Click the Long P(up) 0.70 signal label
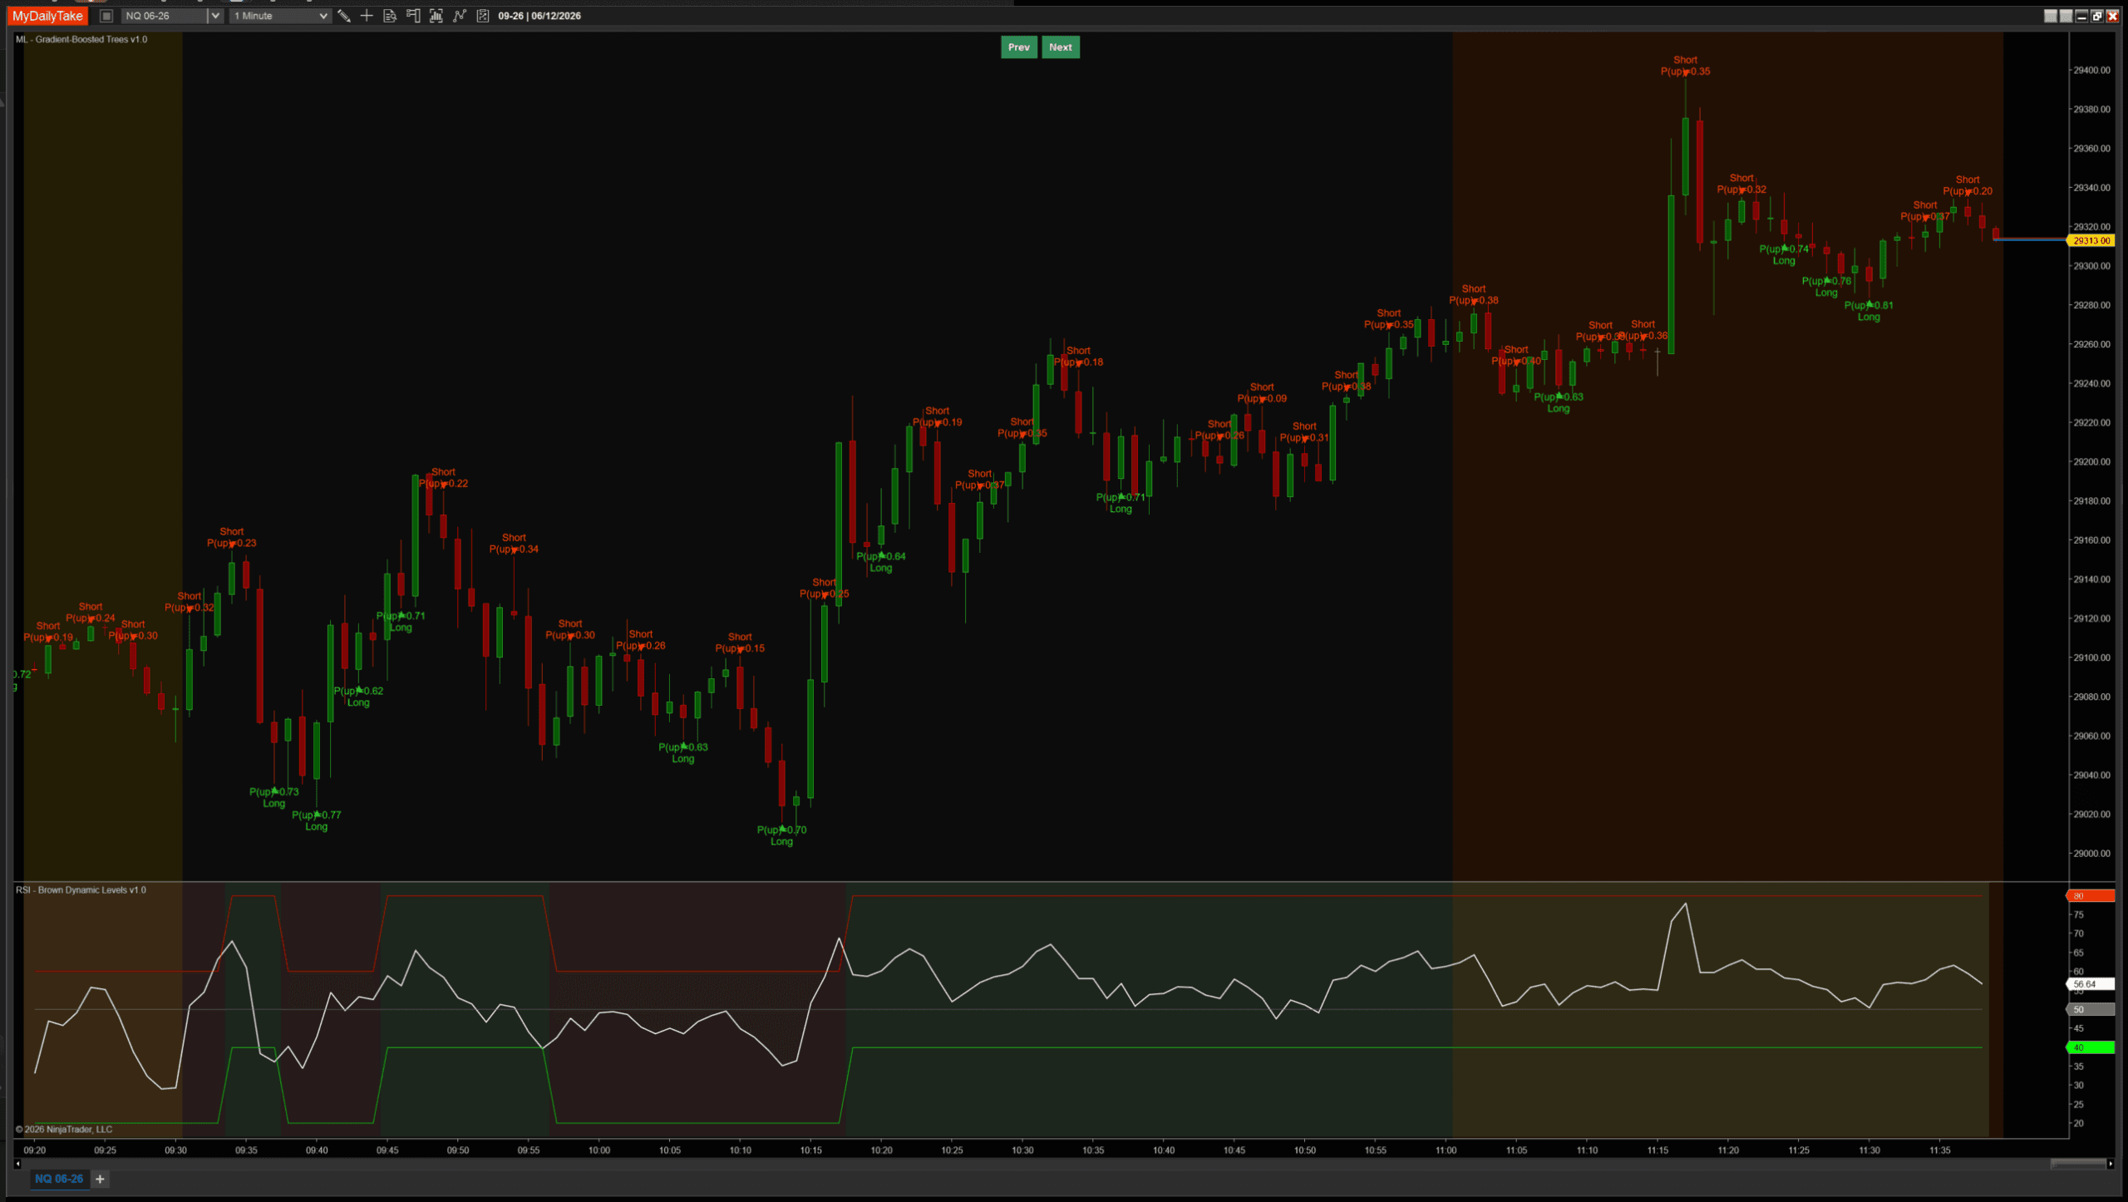This screenshot has height=1202, width=2128. (x=781, y=835)
